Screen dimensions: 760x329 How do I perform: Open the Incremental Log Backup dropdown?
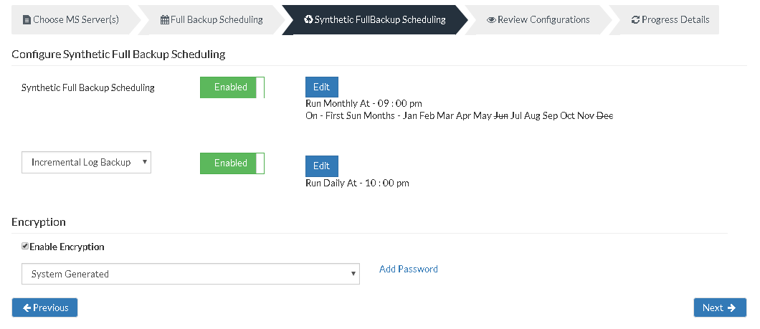pyautogui.click(x=86, y=162)
